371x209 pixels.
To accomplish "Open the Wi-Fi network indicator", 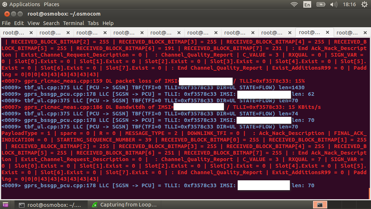I will [x=294, y=4].
